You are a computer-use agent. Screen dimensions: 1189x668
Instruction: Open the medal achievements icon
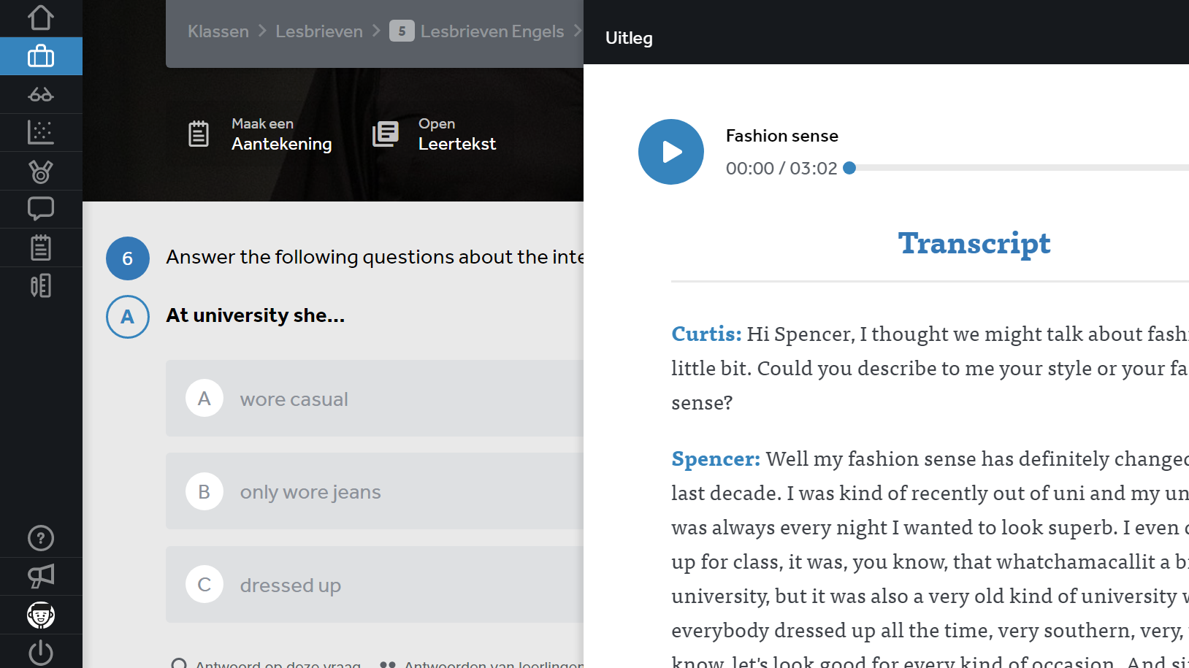(x=41, y=172)
